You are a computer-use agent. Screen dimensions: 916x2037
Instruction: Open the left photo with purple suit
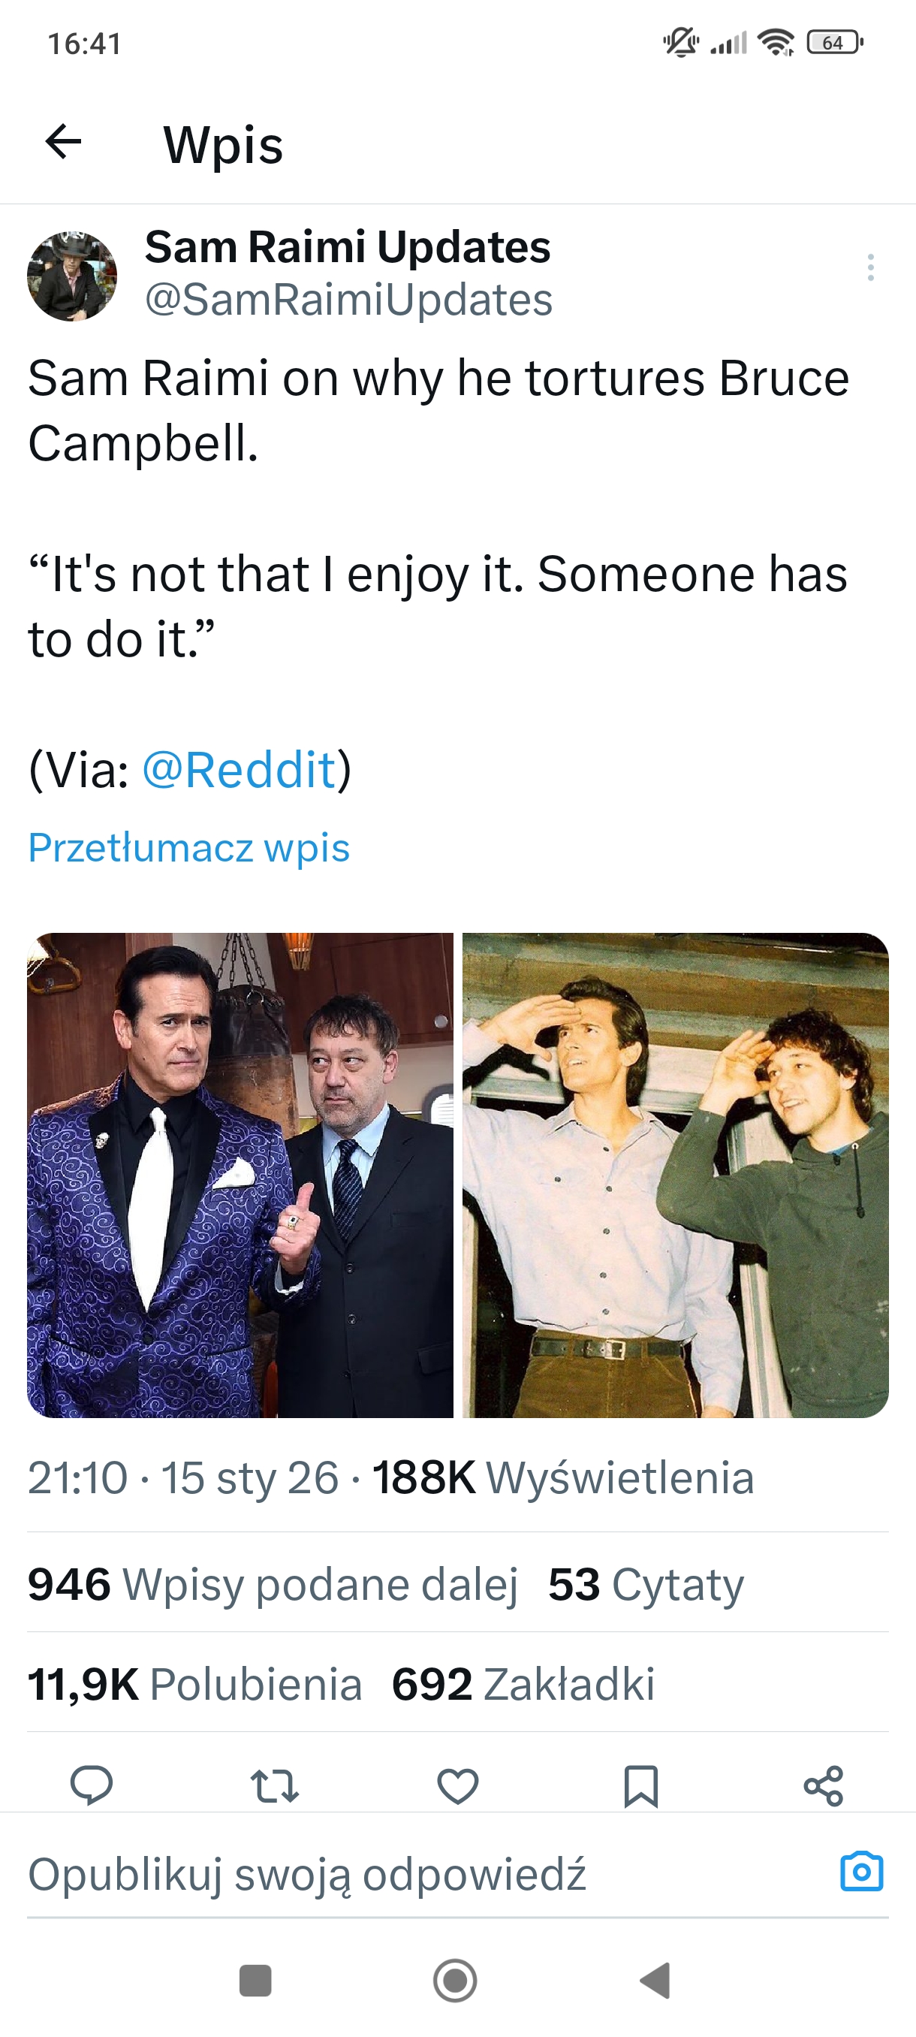240,1175
